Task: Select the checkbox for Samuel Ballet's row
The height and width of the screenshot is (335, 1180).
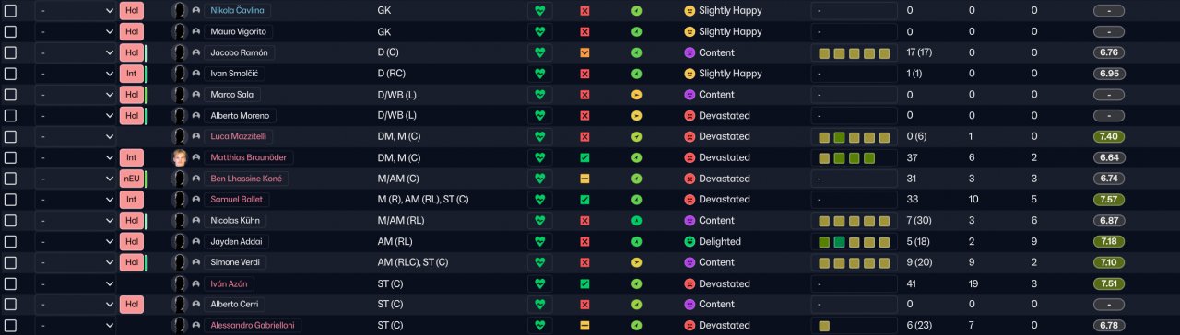Action: pyautogui.click(x=10, y=200)
